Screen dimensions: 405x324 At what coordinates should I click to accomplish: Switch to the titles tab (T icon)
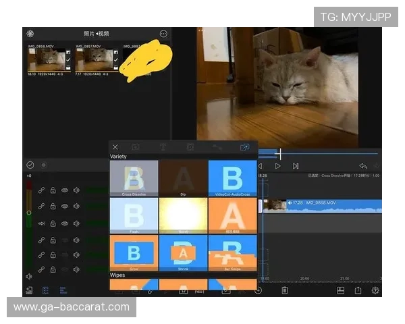click(x=163, y=147)
